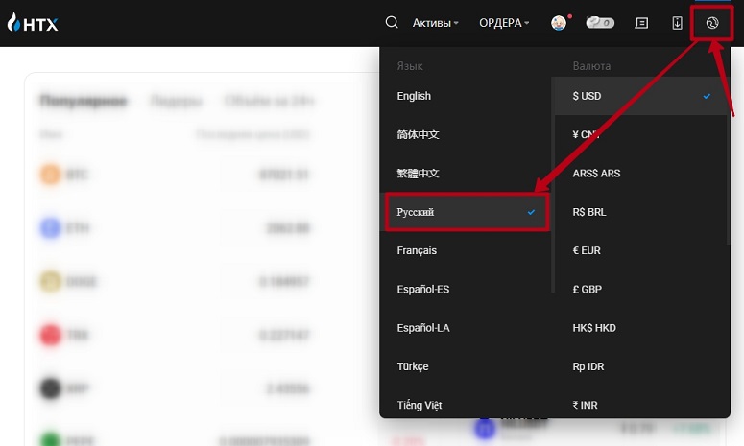Choose R$ BRL currency
This screenshot has width=744, height=446.
coord(640,212)
